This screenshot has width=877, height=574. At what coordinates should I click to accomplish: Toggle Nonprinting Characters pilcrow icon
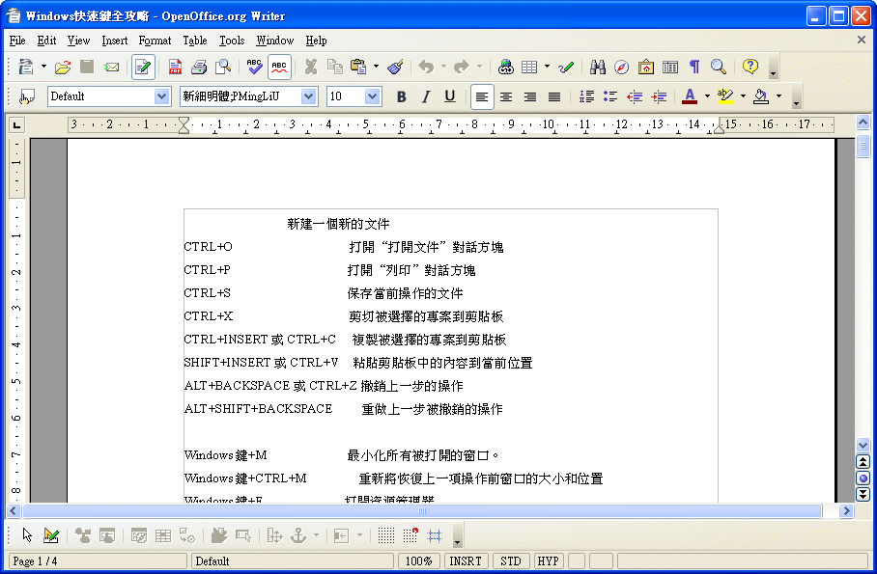click(x=694, y=68)
